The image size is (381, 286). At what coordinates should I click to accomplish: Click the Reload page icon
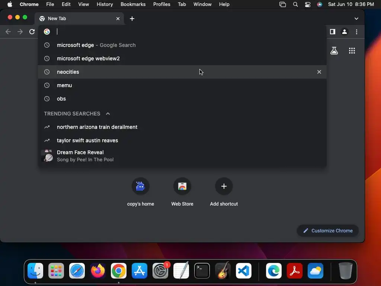click(32, 32)
